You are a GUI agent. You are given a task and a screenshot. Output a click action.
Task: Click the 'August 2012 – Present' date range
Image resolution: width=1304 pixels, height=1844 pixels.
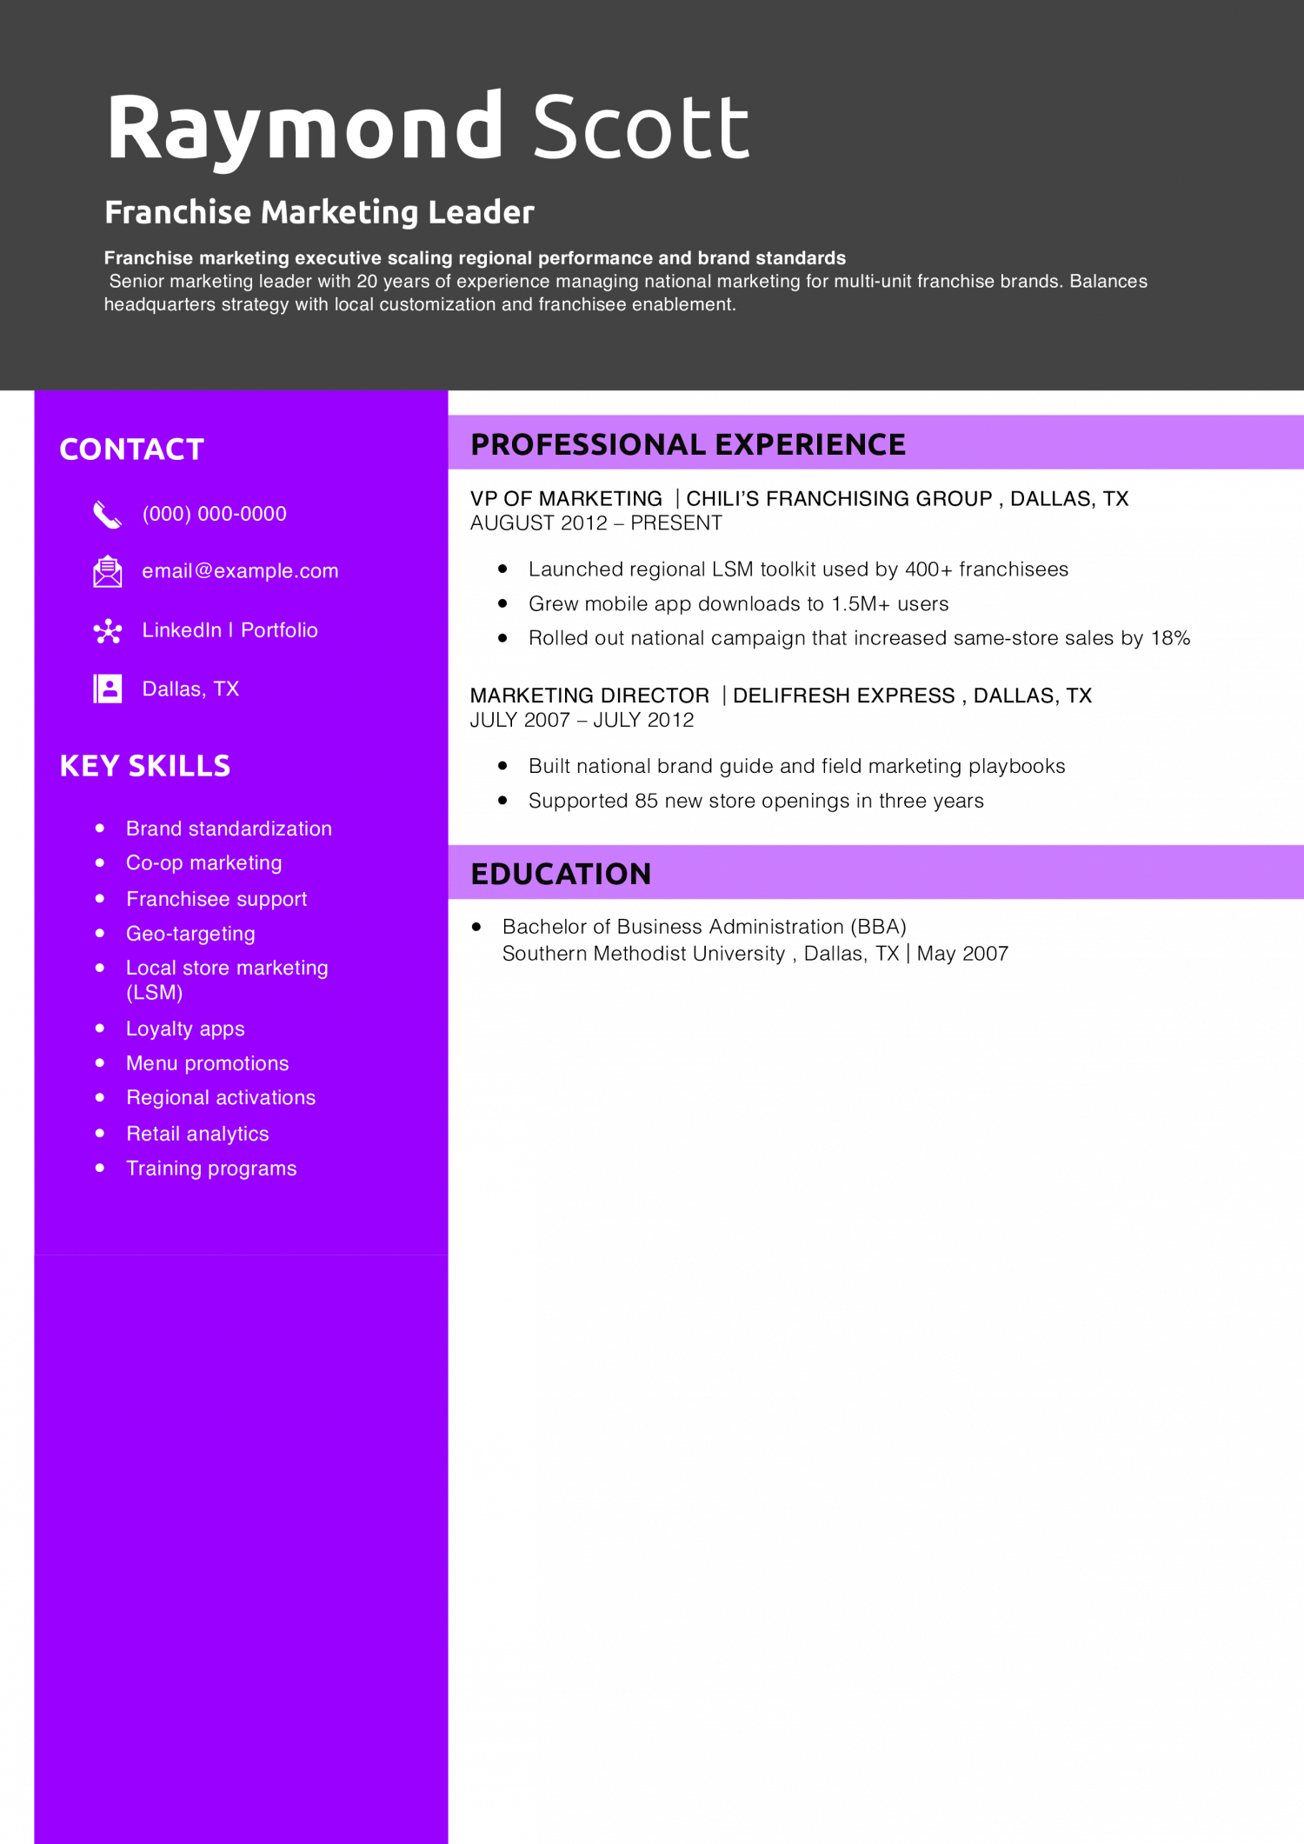coord(595,523)
